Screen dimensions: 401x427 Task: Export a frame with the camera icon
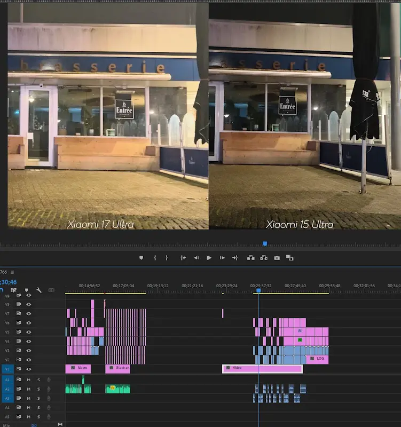(277, 258)
